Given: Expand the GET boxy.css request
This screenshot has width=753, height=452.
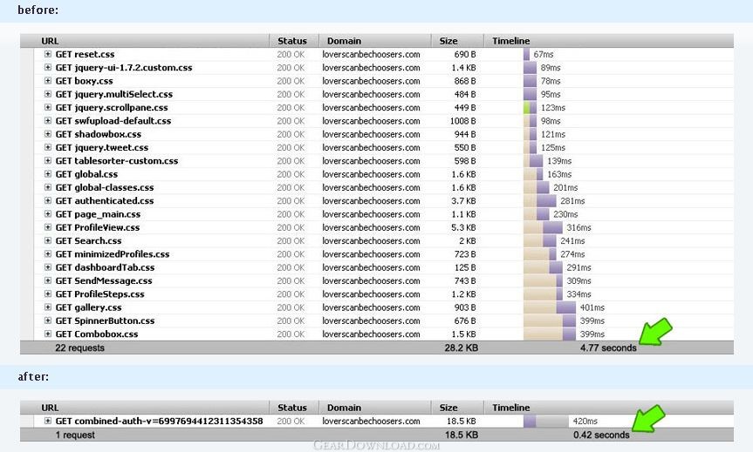Looking at the screenshot, I should [x=47, y=81].
